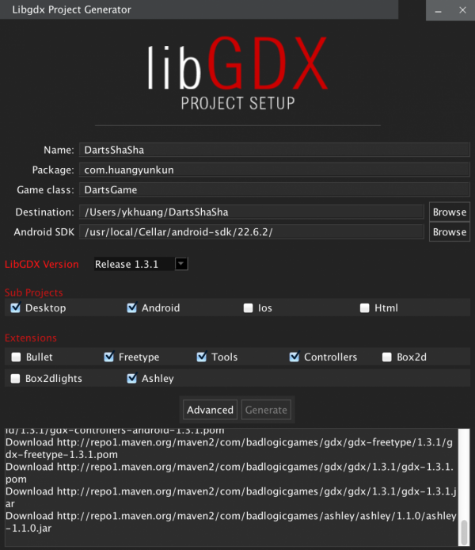Click the Destination path text field
This screenshot has height=550, width=475.
(x=252, y=212)
